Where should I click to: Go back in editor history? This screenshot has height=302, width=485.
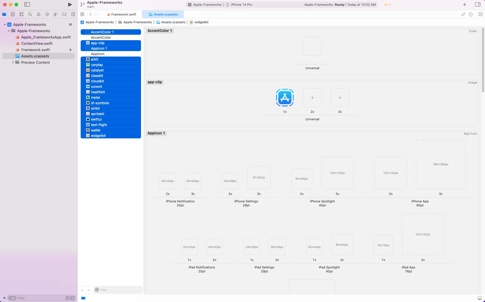[x=90, y=14]
